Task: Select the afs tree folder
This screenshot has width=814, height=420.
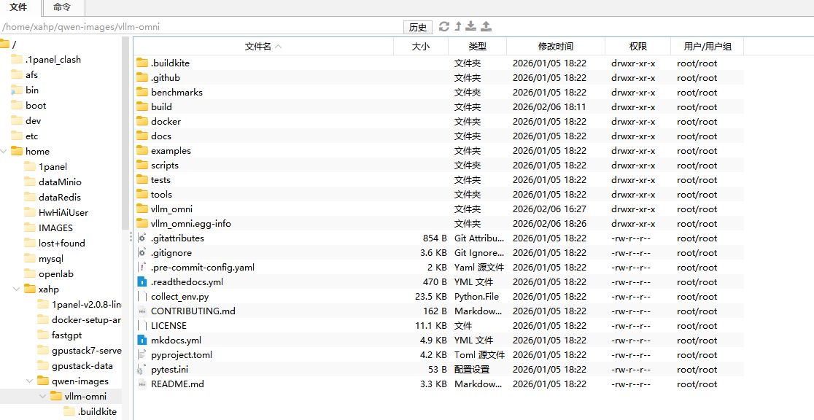Action: 31,75
